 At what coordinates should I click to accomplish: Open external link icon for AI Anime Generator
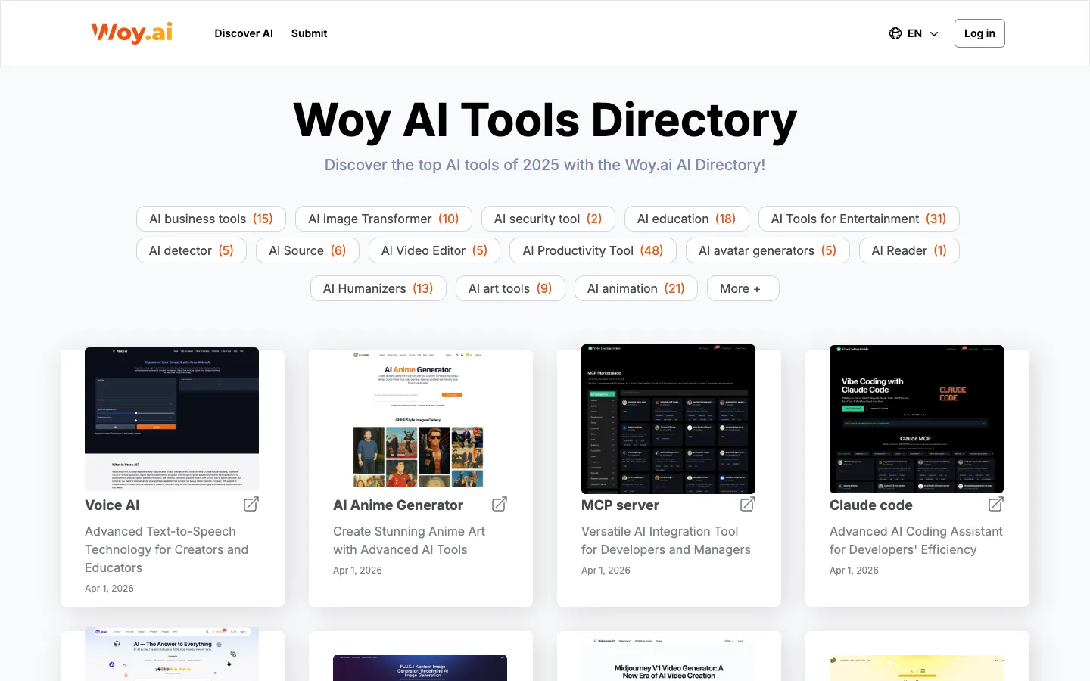point(500,504)
